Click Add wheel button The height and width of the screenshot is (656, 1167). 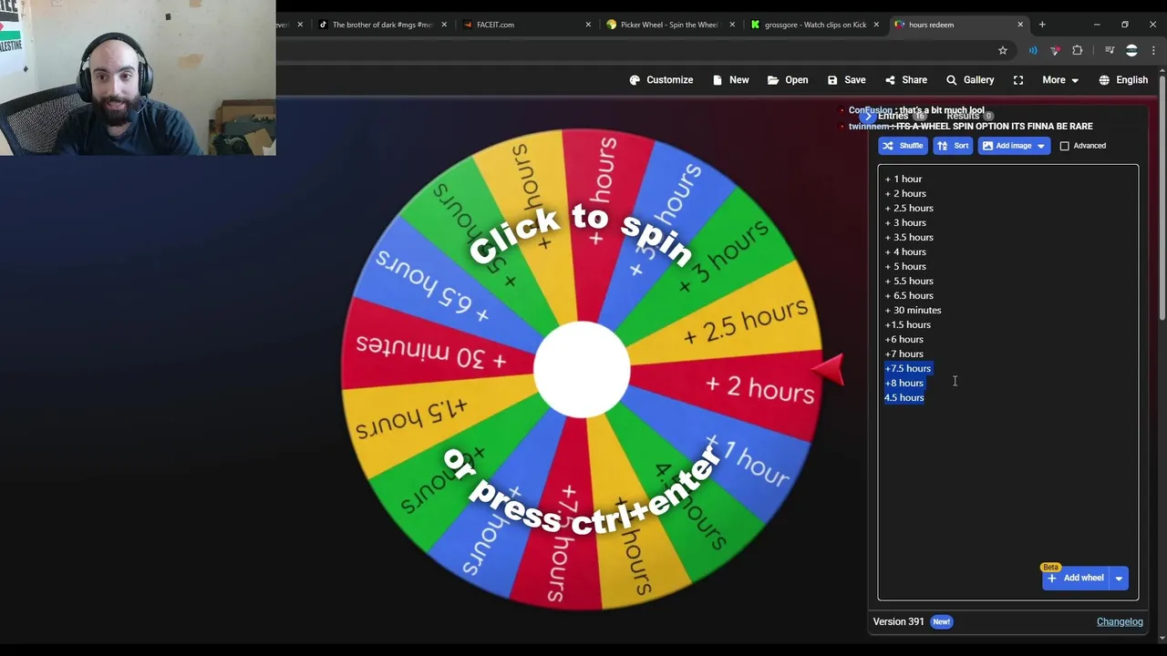(1076, 578)
